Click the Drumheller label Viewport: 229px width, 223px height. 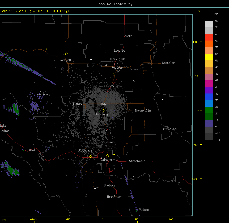pos(169,129)
